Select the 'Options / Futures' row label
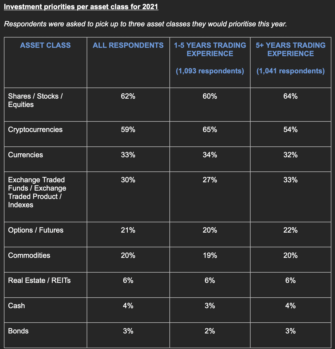 (x=36, y=230)
